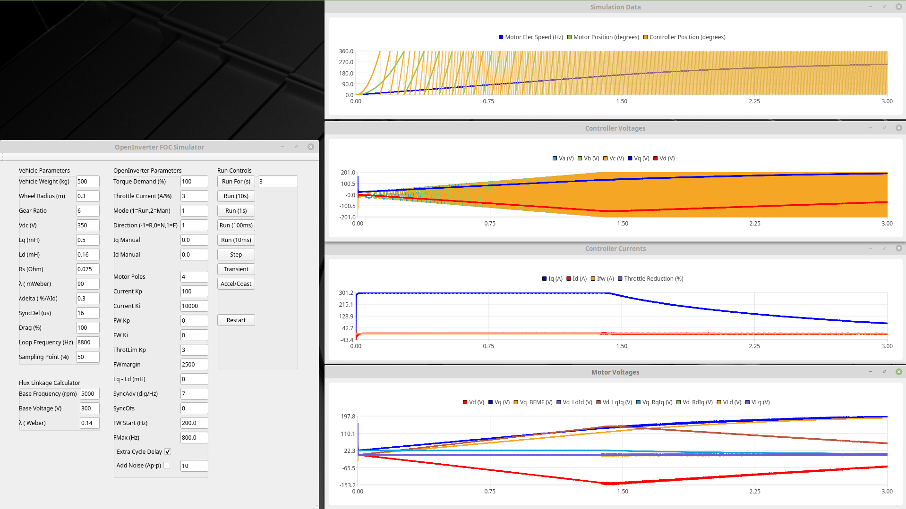Hit the Restart button
This screenshot has height=509, width=906.
236,320
